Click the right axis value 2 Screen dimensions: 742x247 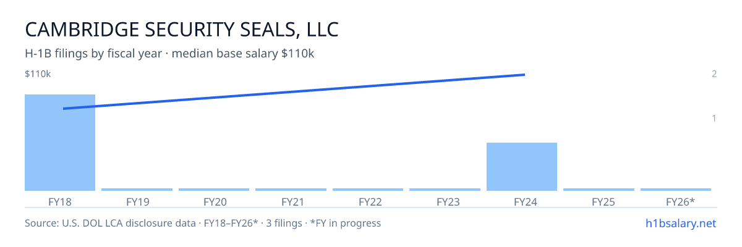714,74
